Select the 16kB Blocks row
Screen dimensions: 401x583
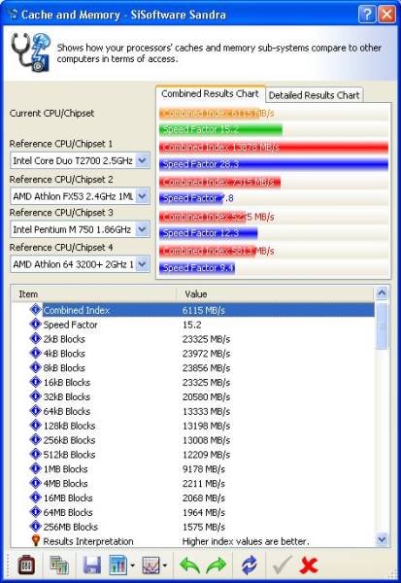(x=193, y=382)
